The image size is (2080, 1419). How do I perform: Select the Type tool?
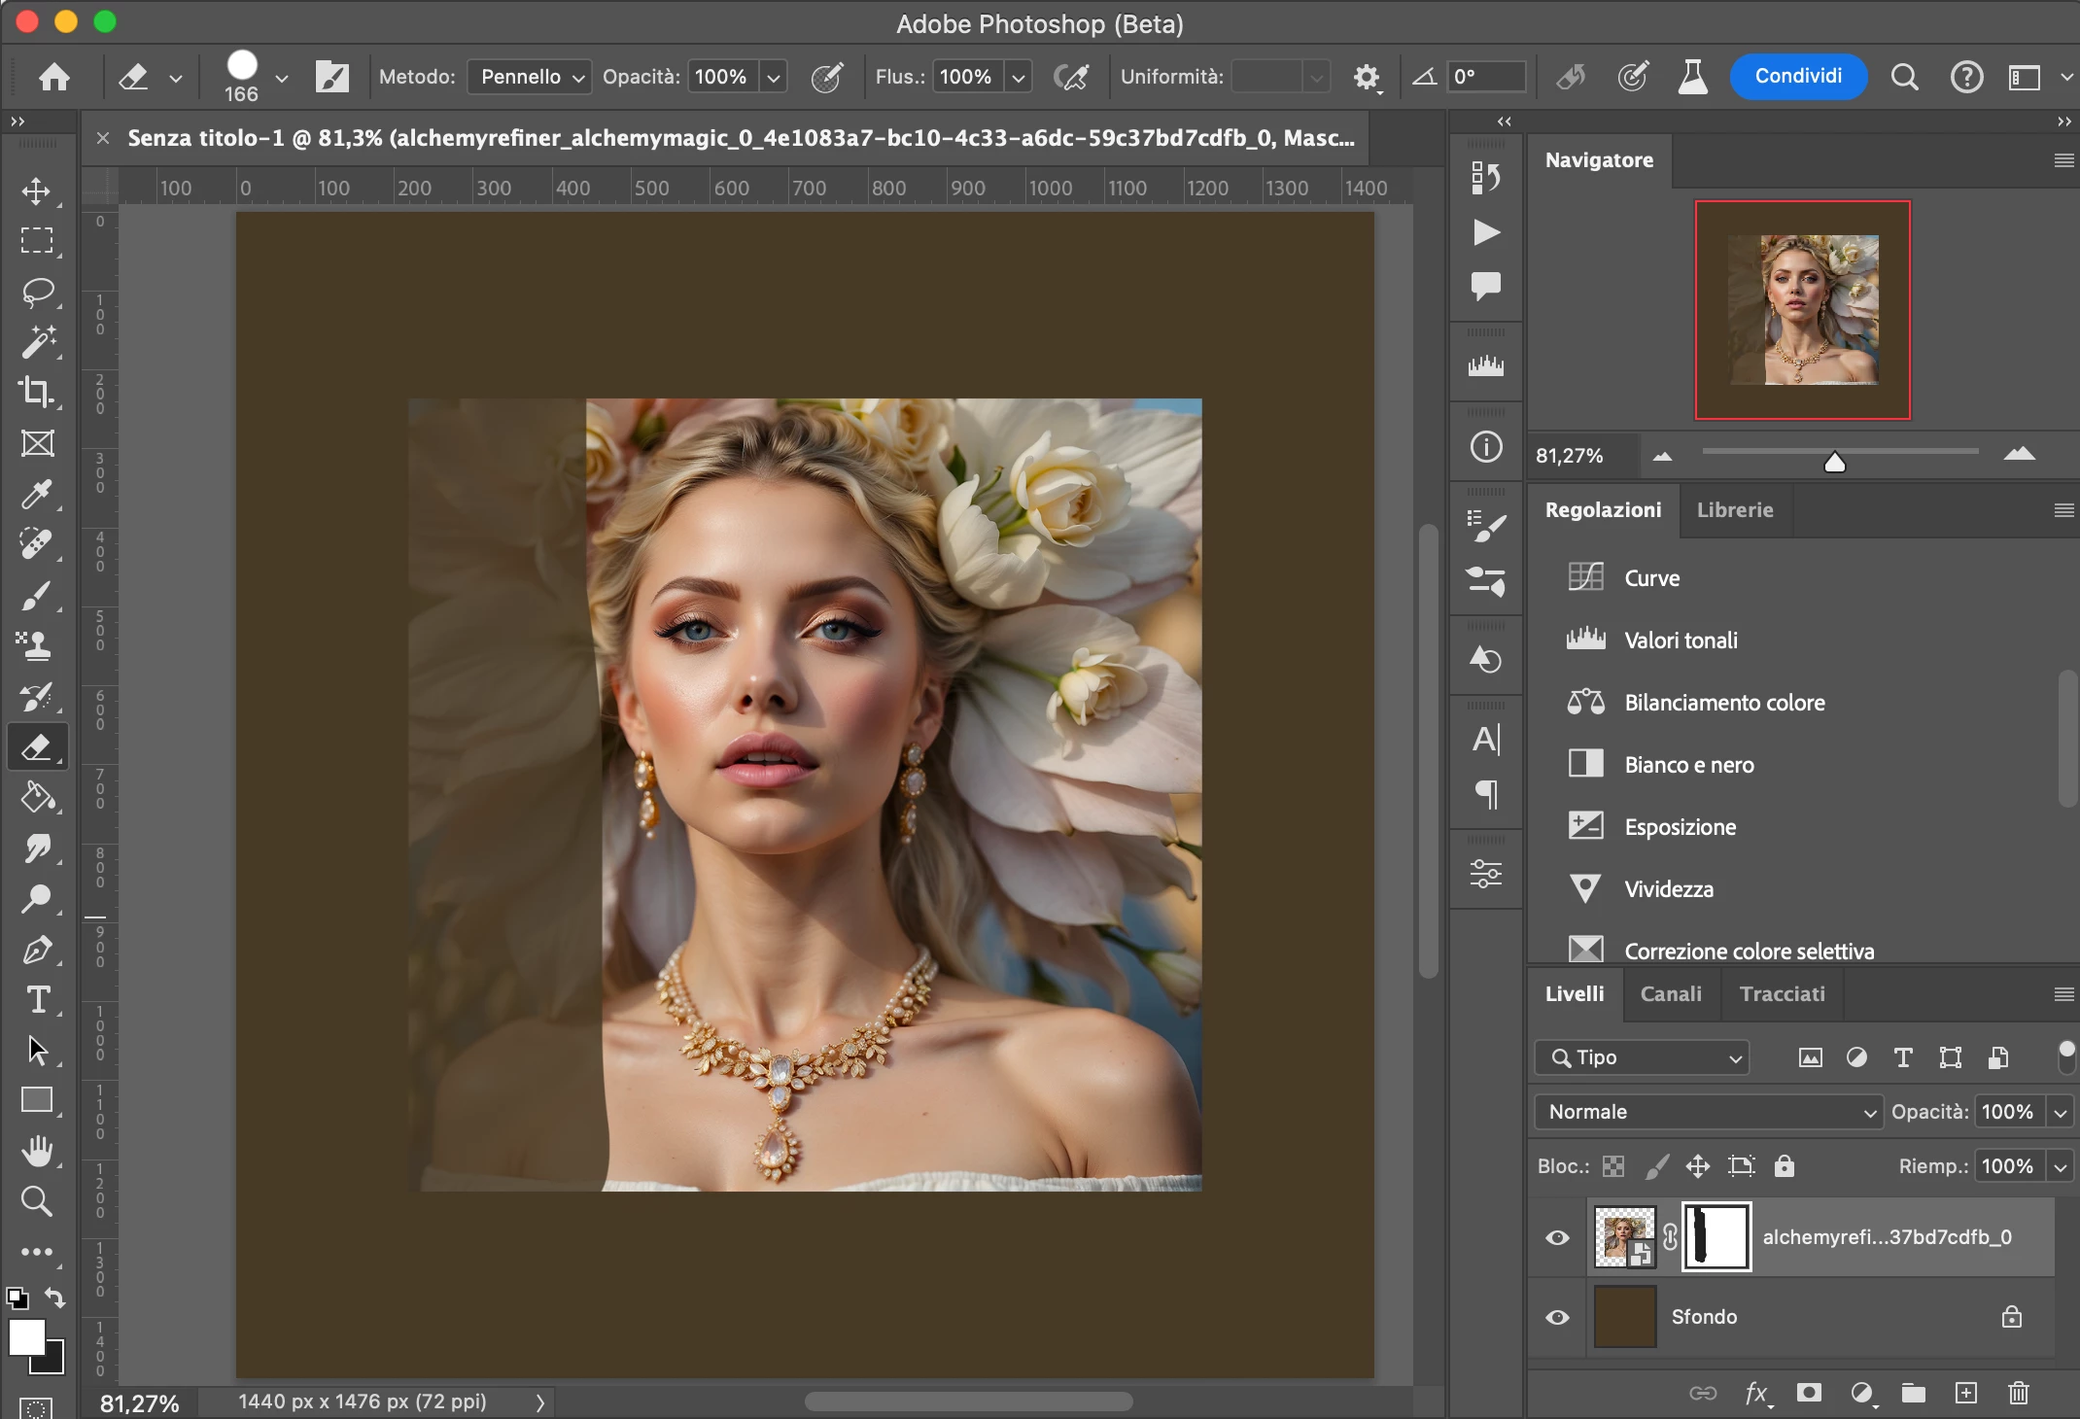click(38, 999)
